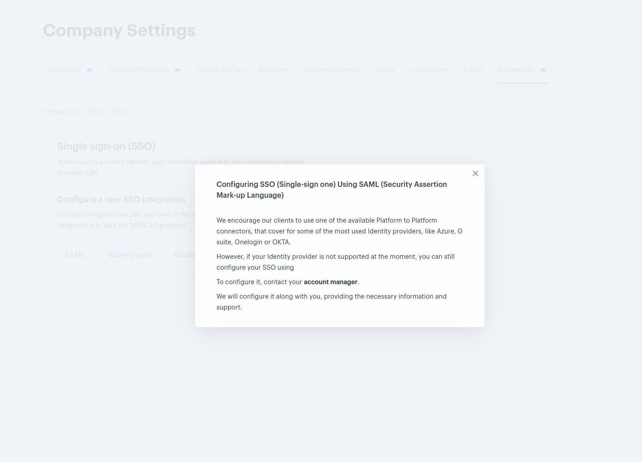
Task: Select the Integrations tab
Action: tap(516, 70)
